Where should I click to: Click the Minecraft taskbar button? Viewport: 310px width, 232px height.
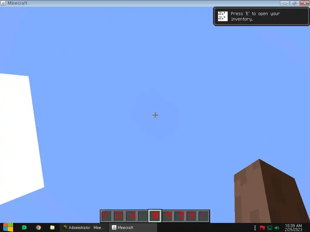133,227
